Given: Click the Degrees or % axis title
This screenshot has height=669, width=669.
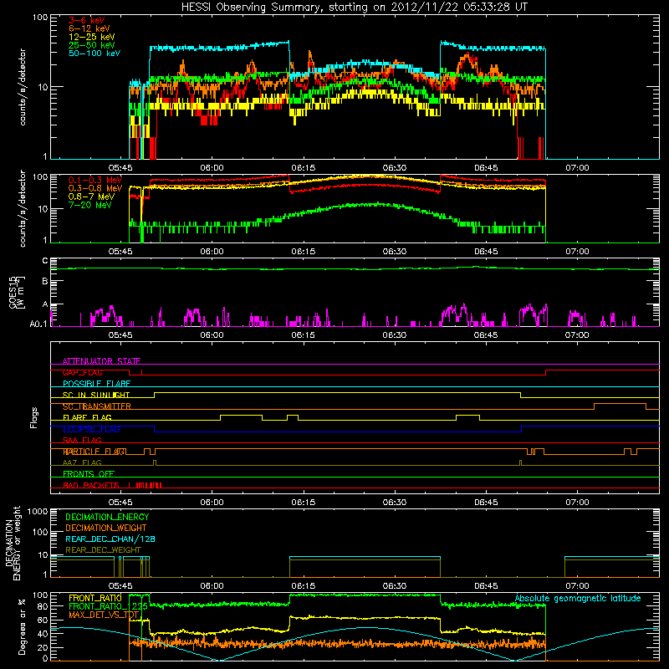Looking at the screenshot, I should click(22, 626).
